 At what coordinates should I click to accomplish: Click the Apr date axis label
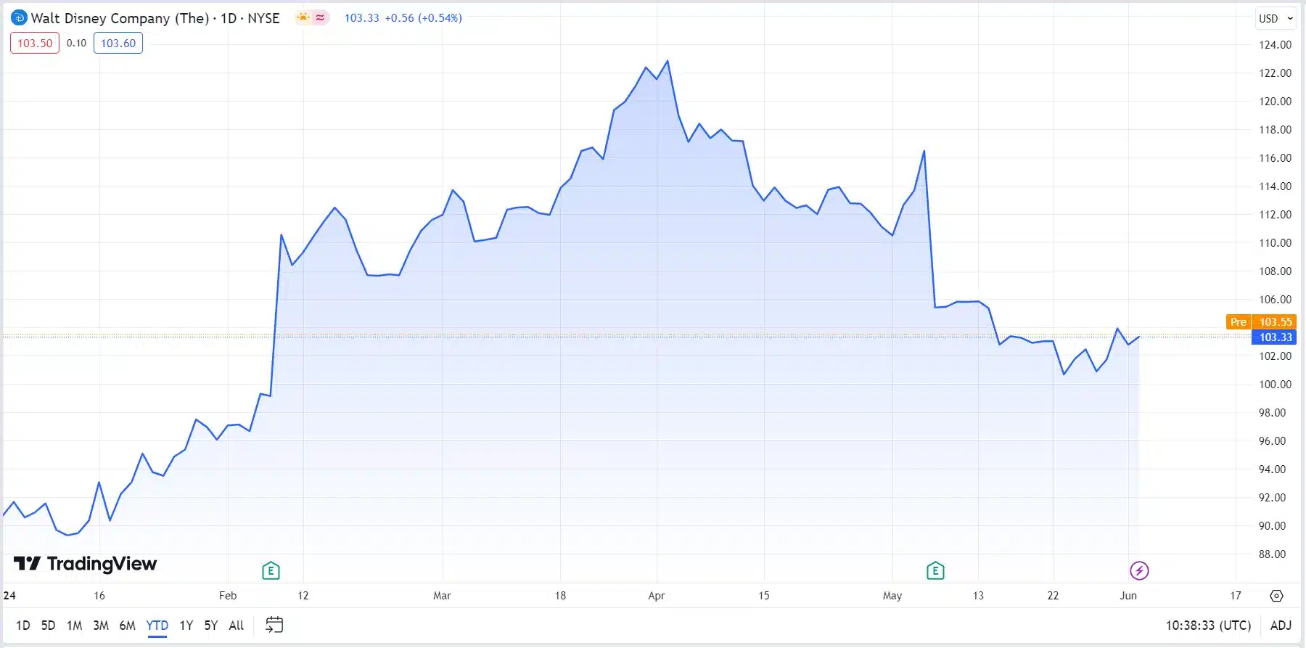(x=657, y=596)
